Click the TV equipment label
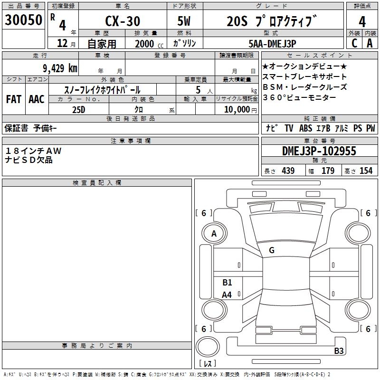 [289, 128]
